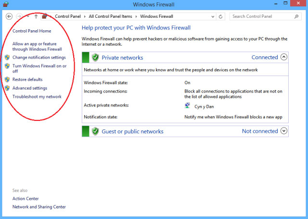This screenshot has height=219, width=308.
Task: Select the Cyn y Dan network name
Action: click(x=204, y=107)
